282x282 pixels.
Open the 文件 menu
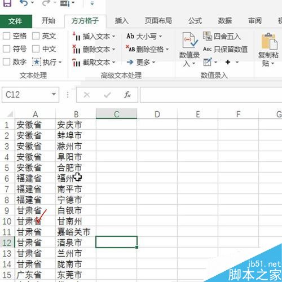click(16, 21)
